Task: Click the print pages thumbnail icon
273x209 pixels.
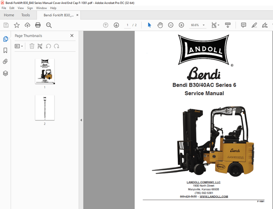Action: (40, 46)
